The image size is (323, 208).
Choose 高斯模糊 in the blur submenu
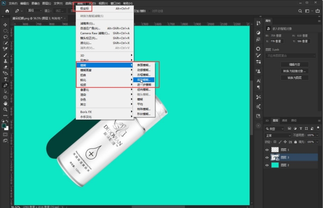144,80
